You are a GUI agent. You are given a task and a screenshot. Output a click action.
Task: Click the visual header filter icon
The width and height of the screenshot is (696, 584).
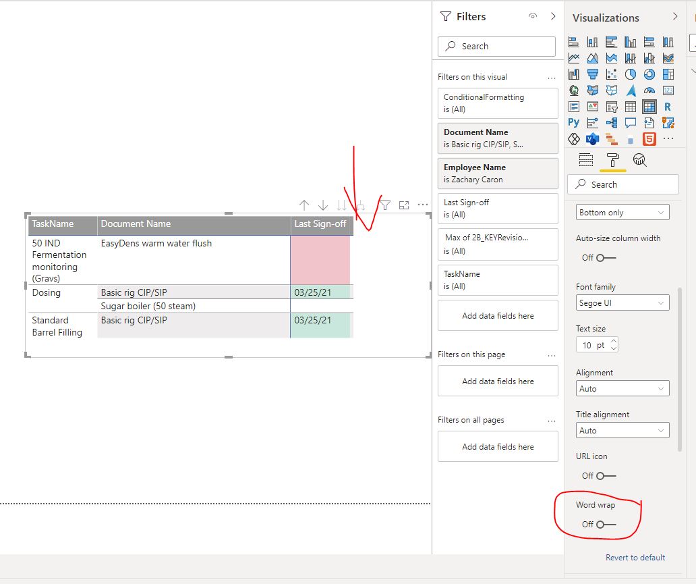click(x=385, y=205)
